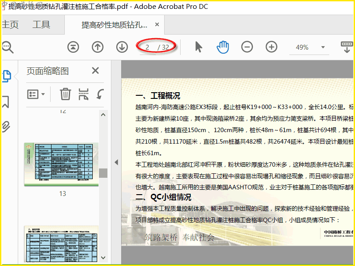The width and height of the screenshot is (355, 266).
Task: Collapse the navigation pane with triangle
Action: pos(116,162)
